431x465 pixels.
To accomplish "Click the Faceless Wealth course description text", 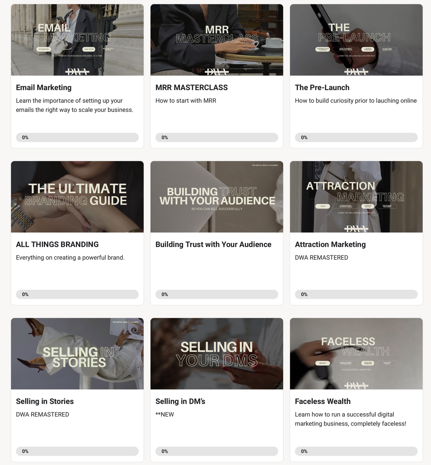I will [351, 419].
